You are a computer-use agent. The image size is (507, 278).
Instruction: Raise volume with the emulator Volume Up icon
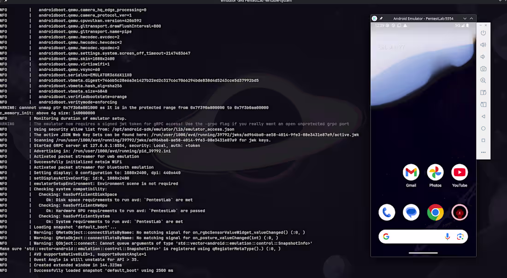pyautogui.click(x=483, y=45)
